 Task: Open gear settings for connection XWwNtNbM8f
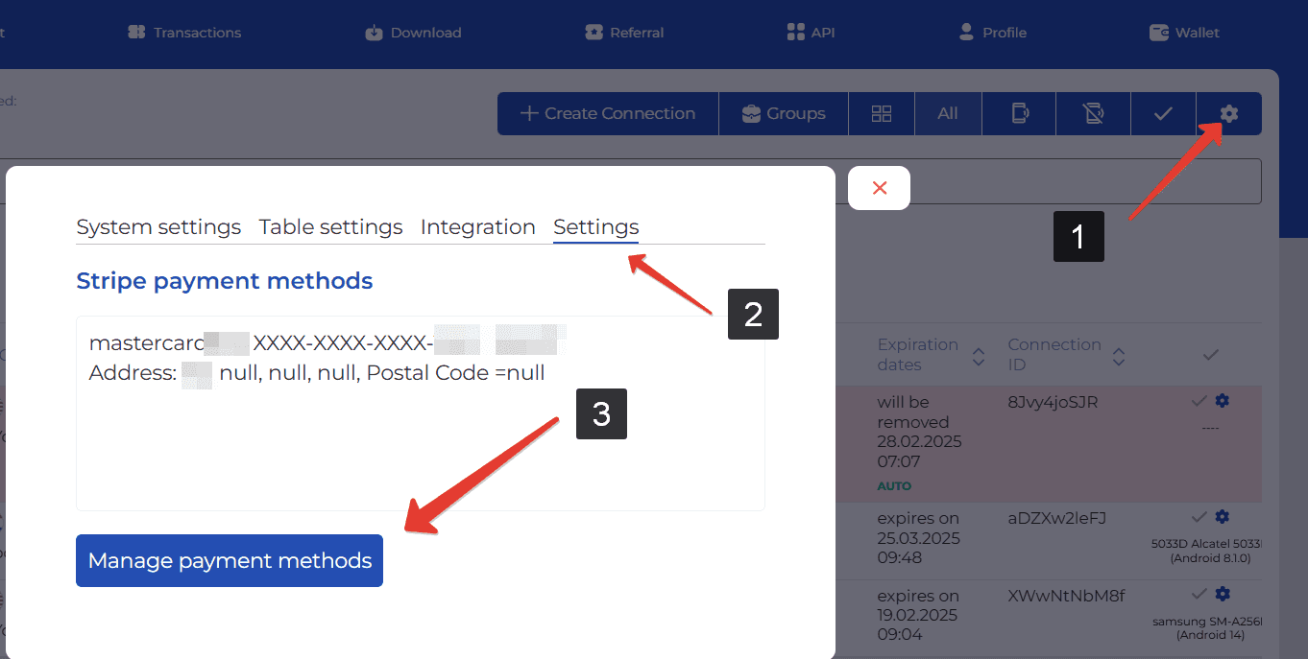pos(1222,595)
